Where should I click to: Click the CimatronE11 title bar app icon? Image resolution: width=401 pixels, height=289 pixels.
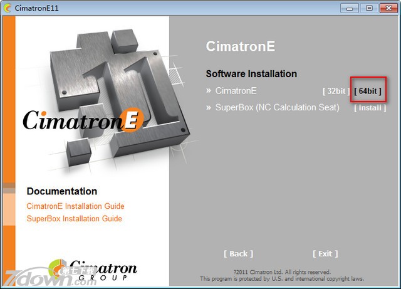point(8,8)
